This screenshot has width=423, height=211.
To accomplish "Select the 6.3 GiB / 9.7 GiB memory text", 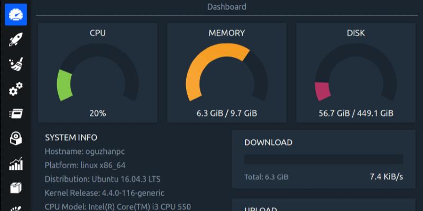I will tap(226, 113).
